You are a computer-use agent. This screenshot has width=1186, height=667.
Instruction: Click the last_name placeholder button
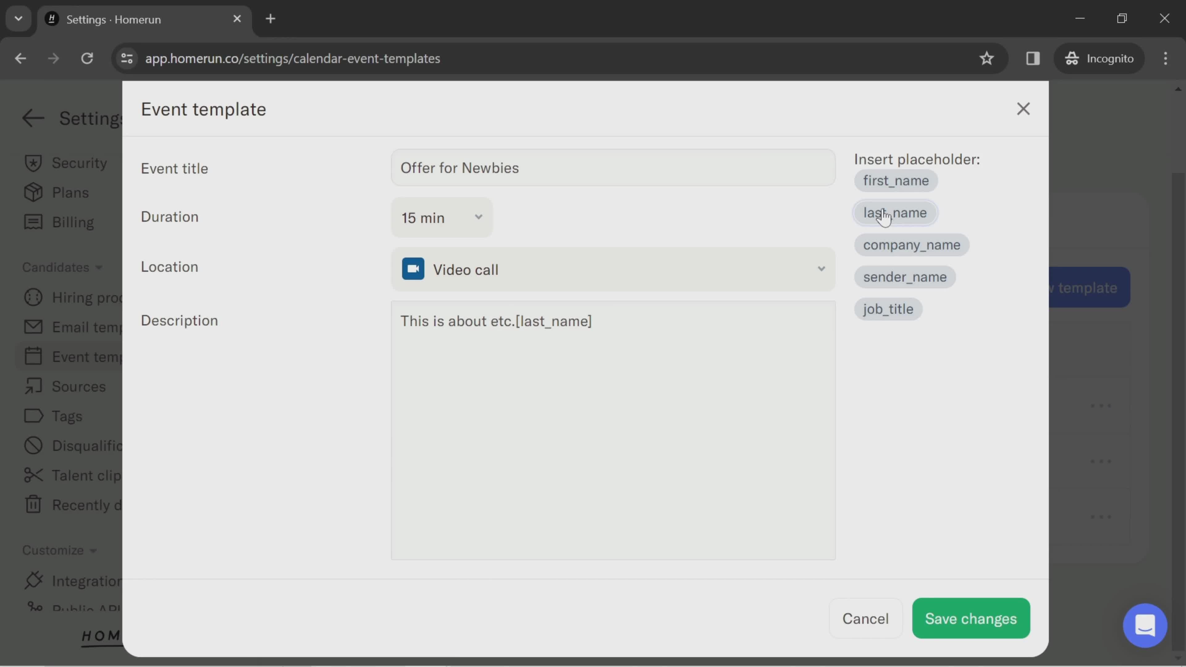point(894,212)
